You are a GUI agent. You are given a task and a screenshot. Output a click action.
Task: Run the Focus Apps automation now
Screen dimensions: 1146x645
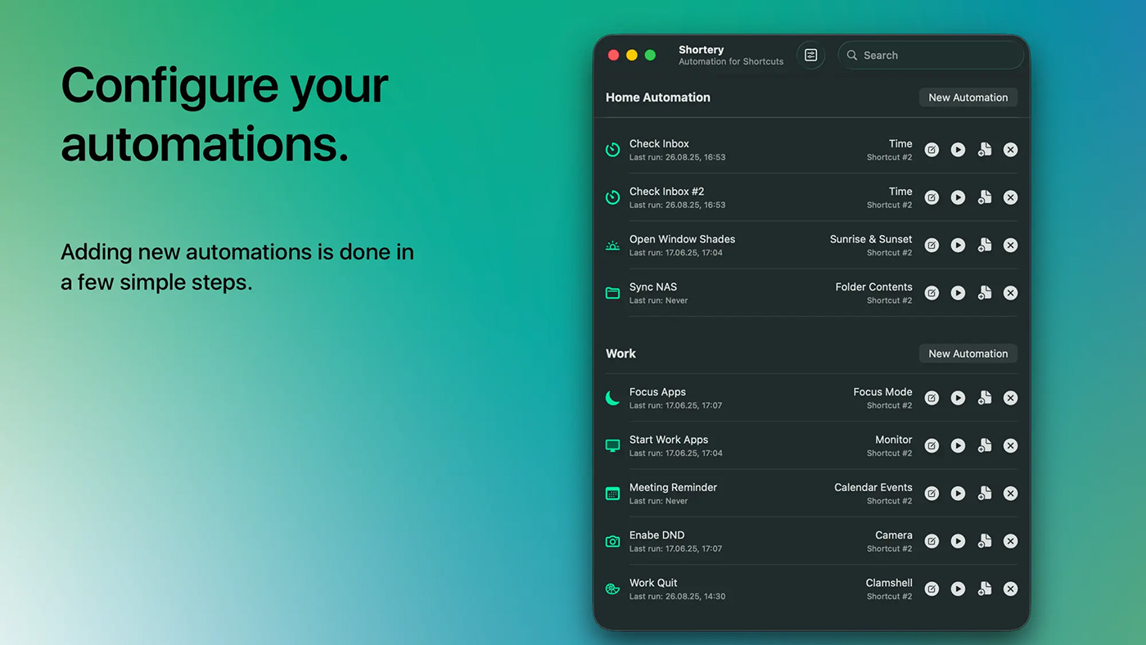(x=958, y=398)
